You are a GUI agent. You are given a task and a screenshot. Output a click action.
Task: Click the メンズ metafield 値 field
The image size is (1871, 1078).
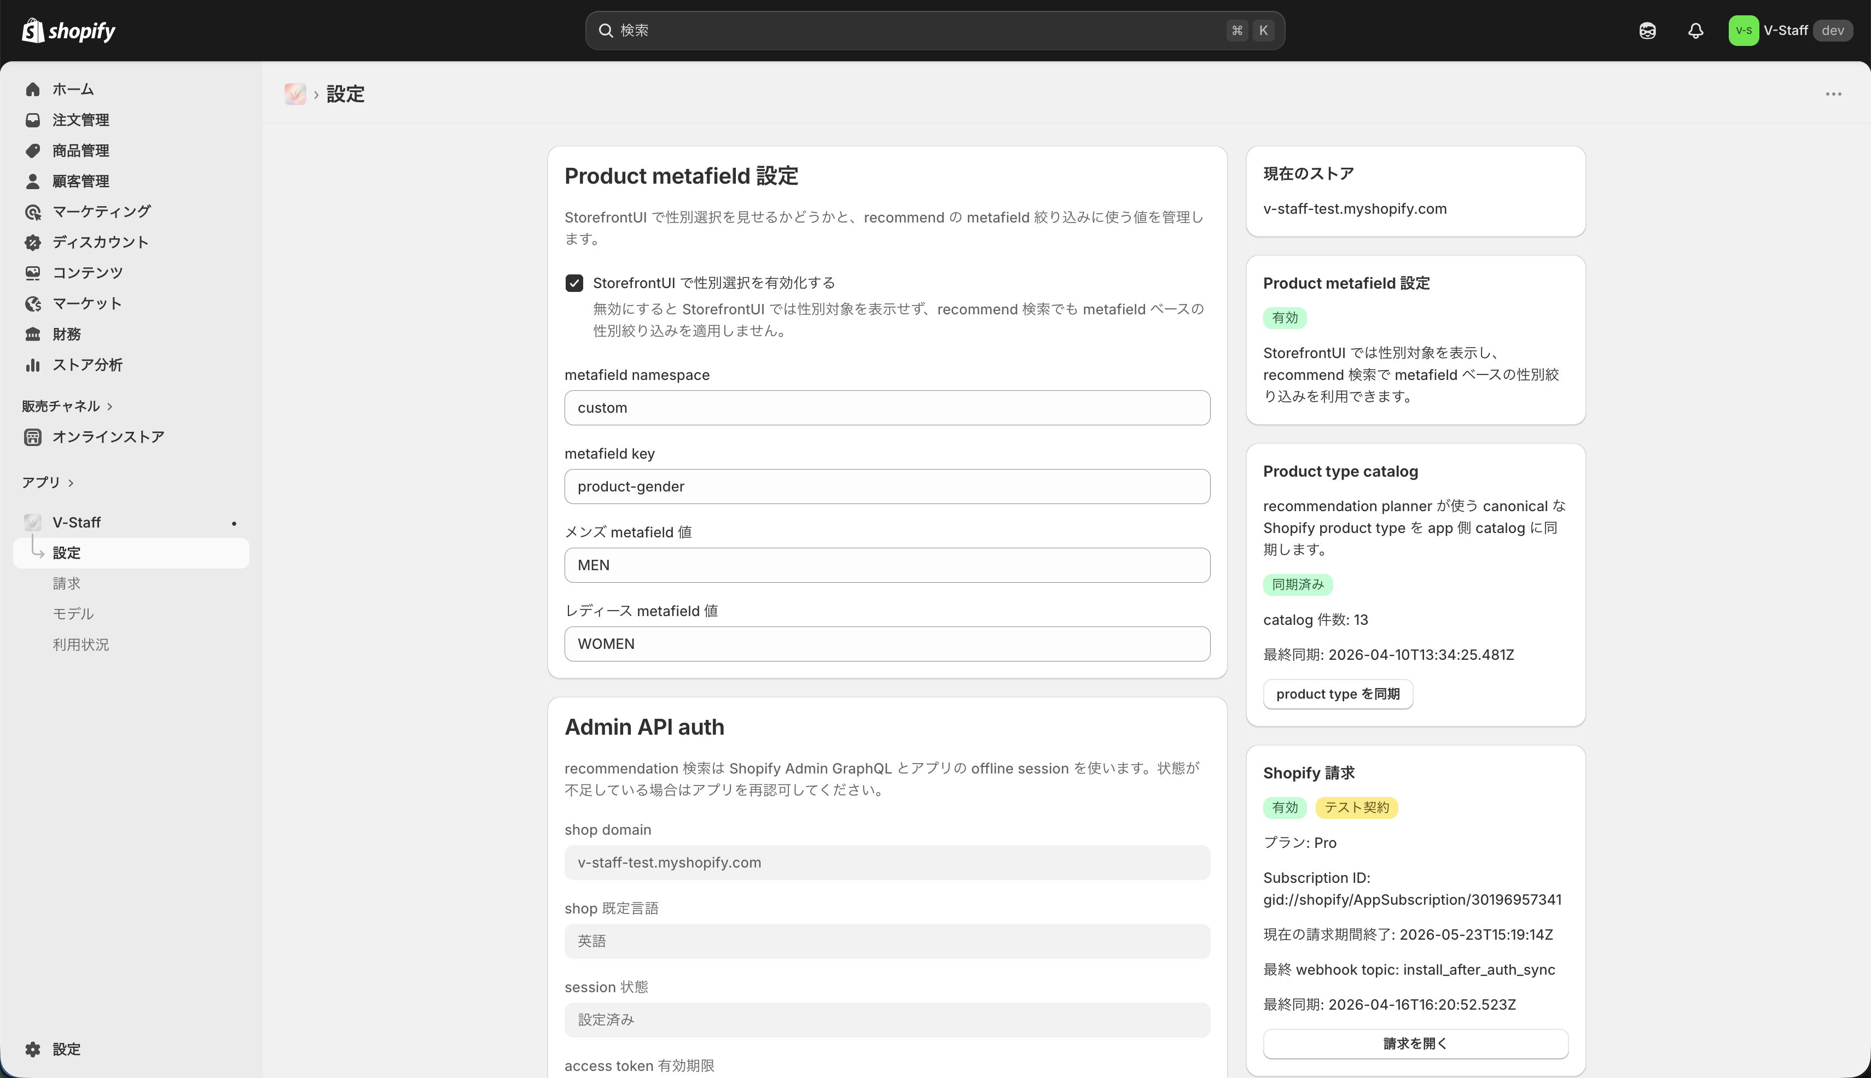887,565
